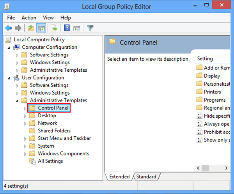234x194 pixels.
Task: Click the Back arrow toolbar button
Action: pyautogui.click(x=9, y=28)
